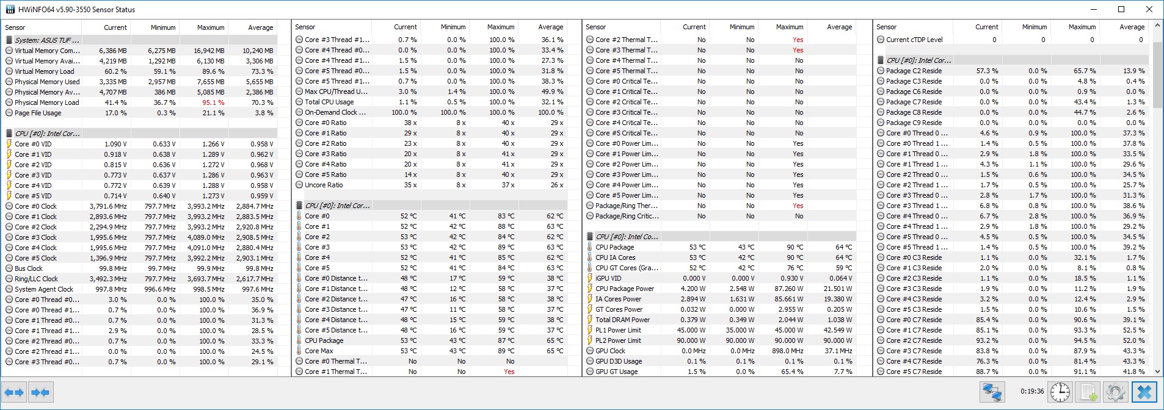Viewport: 1164px width, 410px height.
Task: Click the lightning icon beside Total DRAM Power
Action: coord(589,320)
